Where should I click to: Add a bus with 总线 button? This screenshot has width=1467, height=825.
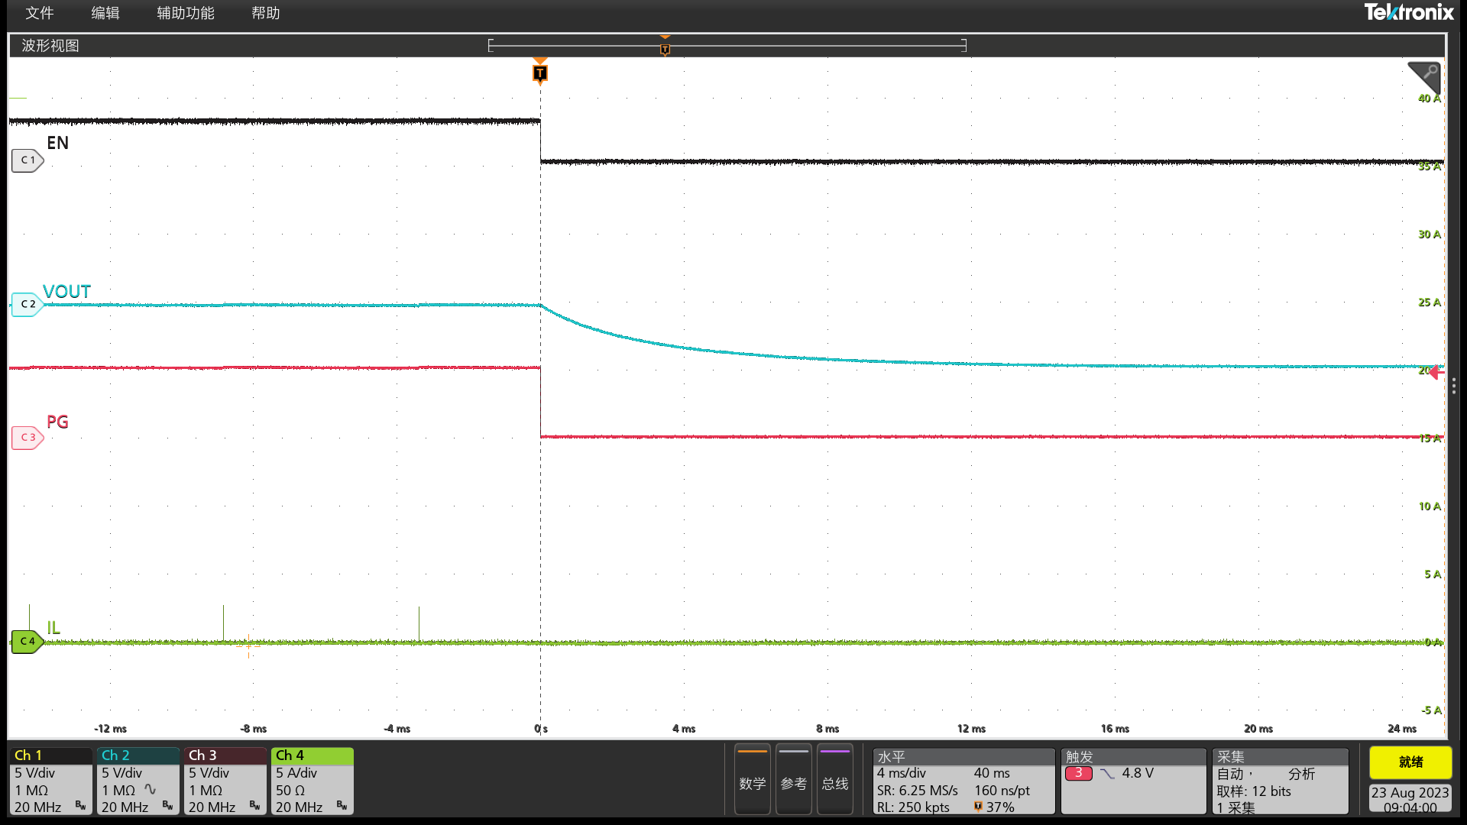834,779
